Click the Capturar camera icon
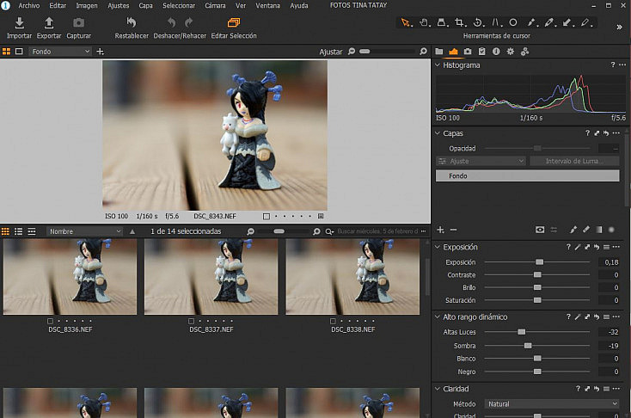 [x=78, y=23]
